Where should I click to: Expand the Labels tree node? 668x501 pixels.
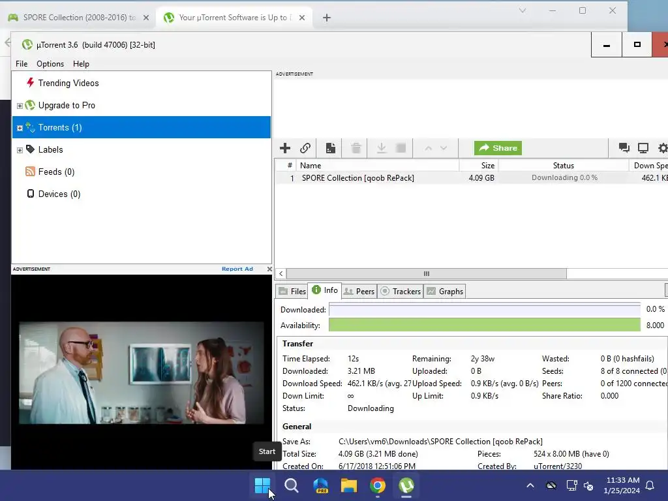click(x=20, y=150)
